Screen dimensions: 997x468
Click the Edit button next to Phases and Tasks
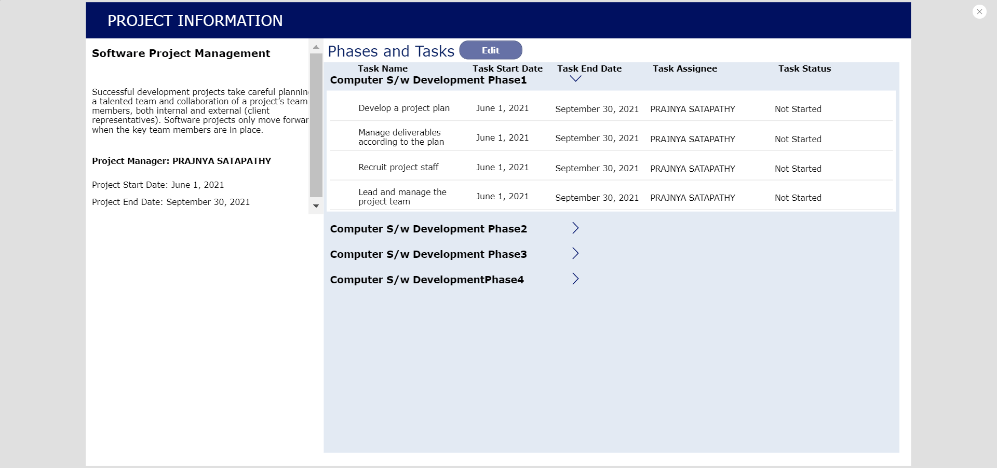(x=490, y=50)
